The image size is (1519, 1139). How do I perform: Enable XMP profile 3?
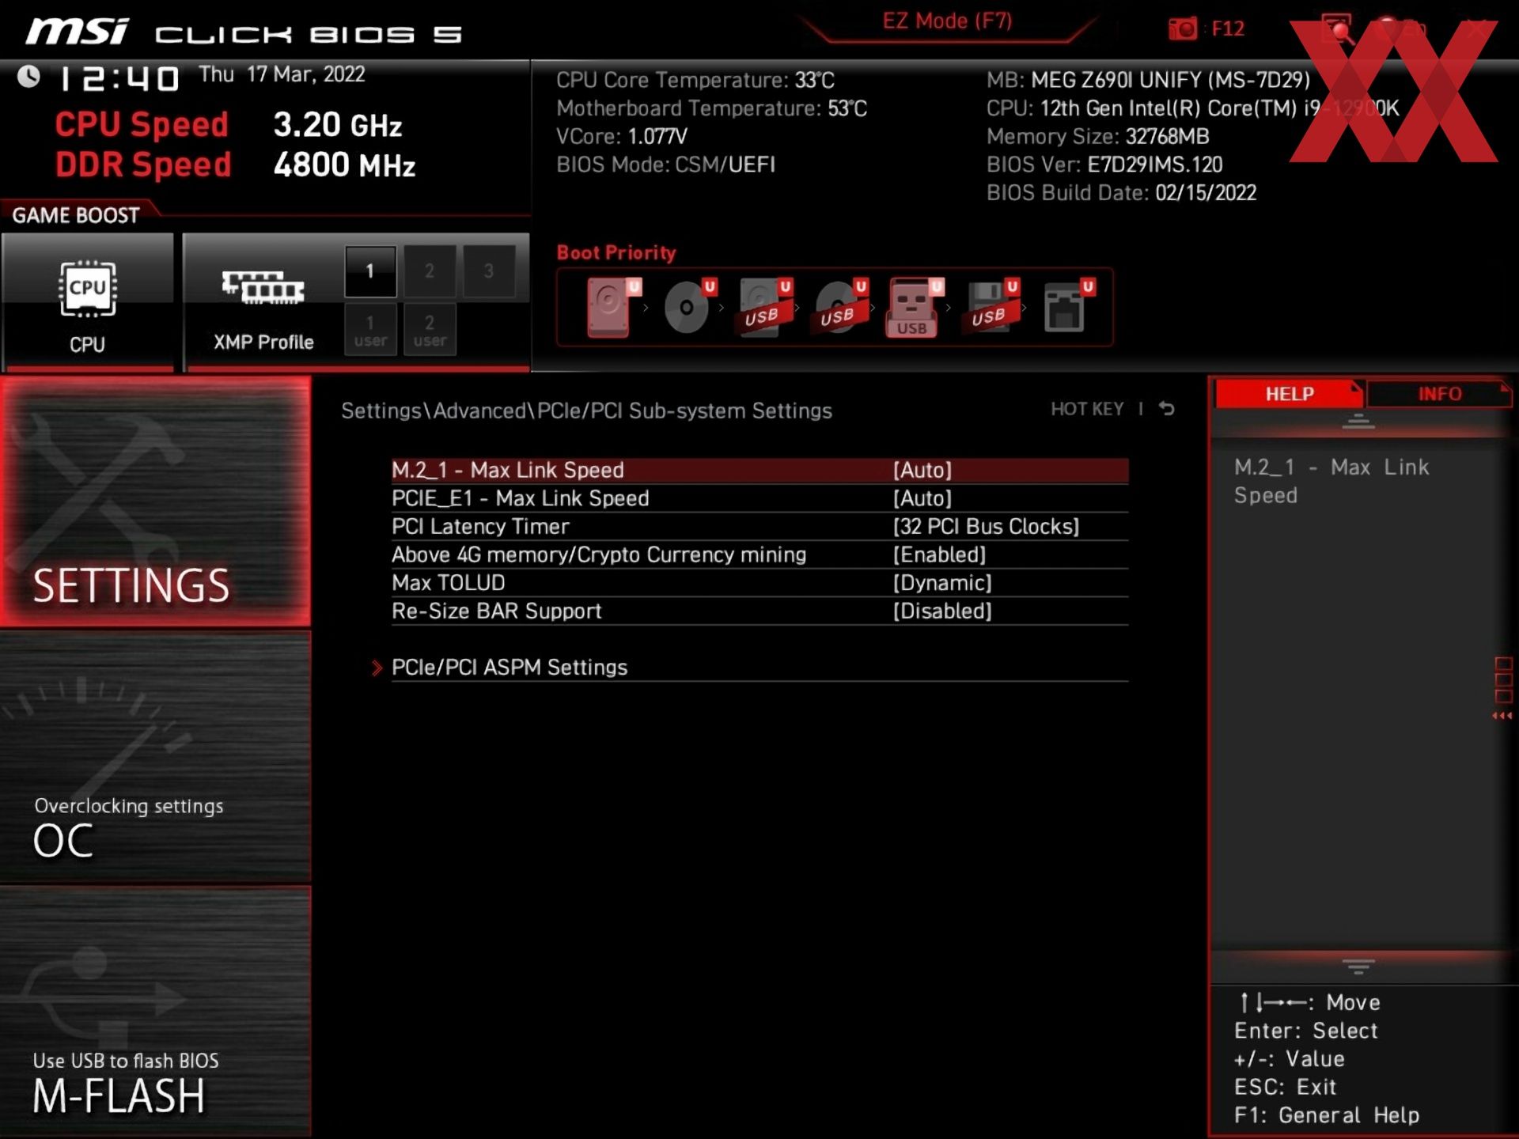point(489,271)
